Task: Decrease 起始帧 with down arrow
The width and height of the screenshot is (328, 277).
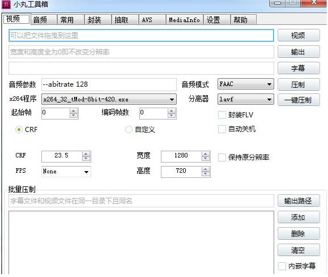Action: tap(74, 116)
